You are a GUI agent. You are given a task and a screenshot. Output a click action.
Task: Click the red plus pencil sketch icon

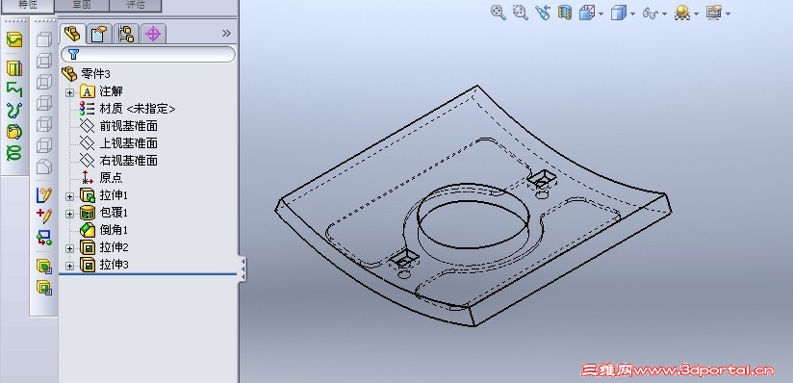44,216
